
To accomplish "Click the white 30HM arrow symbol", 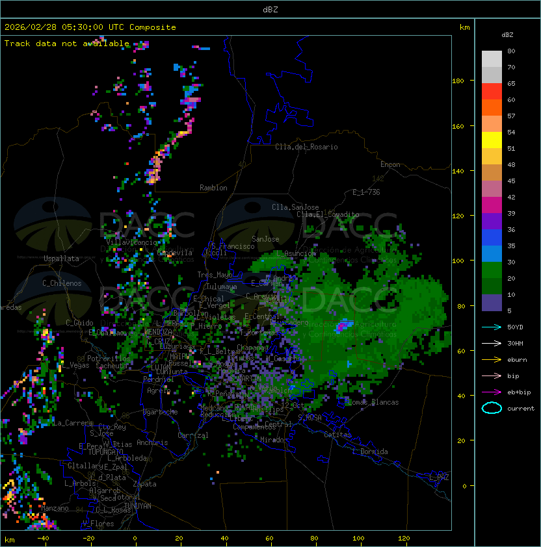I will point(492,343).
